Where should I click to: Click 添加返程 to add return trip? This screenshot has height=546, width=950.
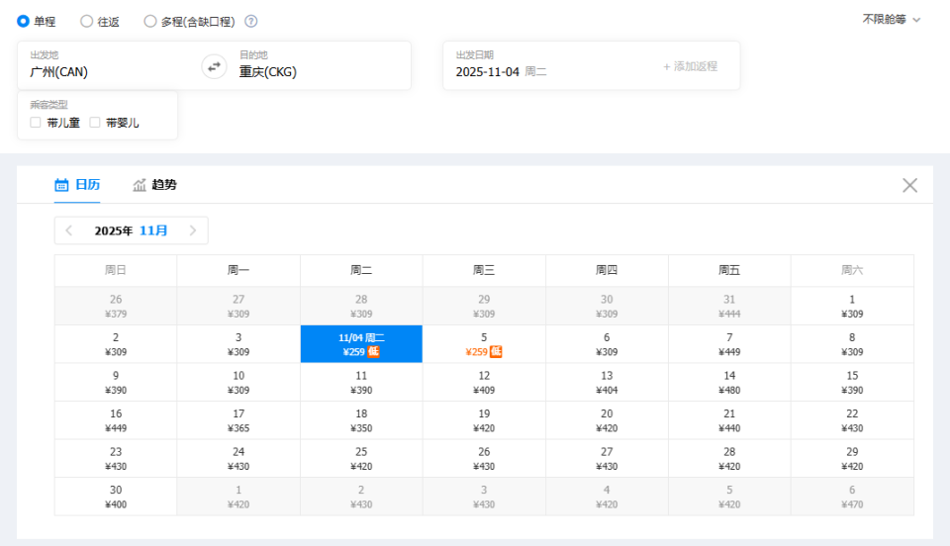[x=690, y=66]
